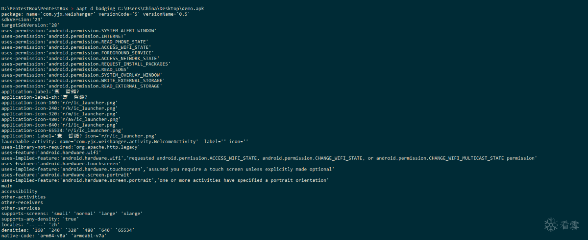Click the accessibility output line

tap(19, 192)
